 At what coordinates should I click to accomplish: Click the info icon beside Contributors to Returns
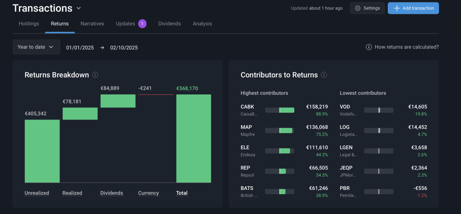(x=324, y=75)
